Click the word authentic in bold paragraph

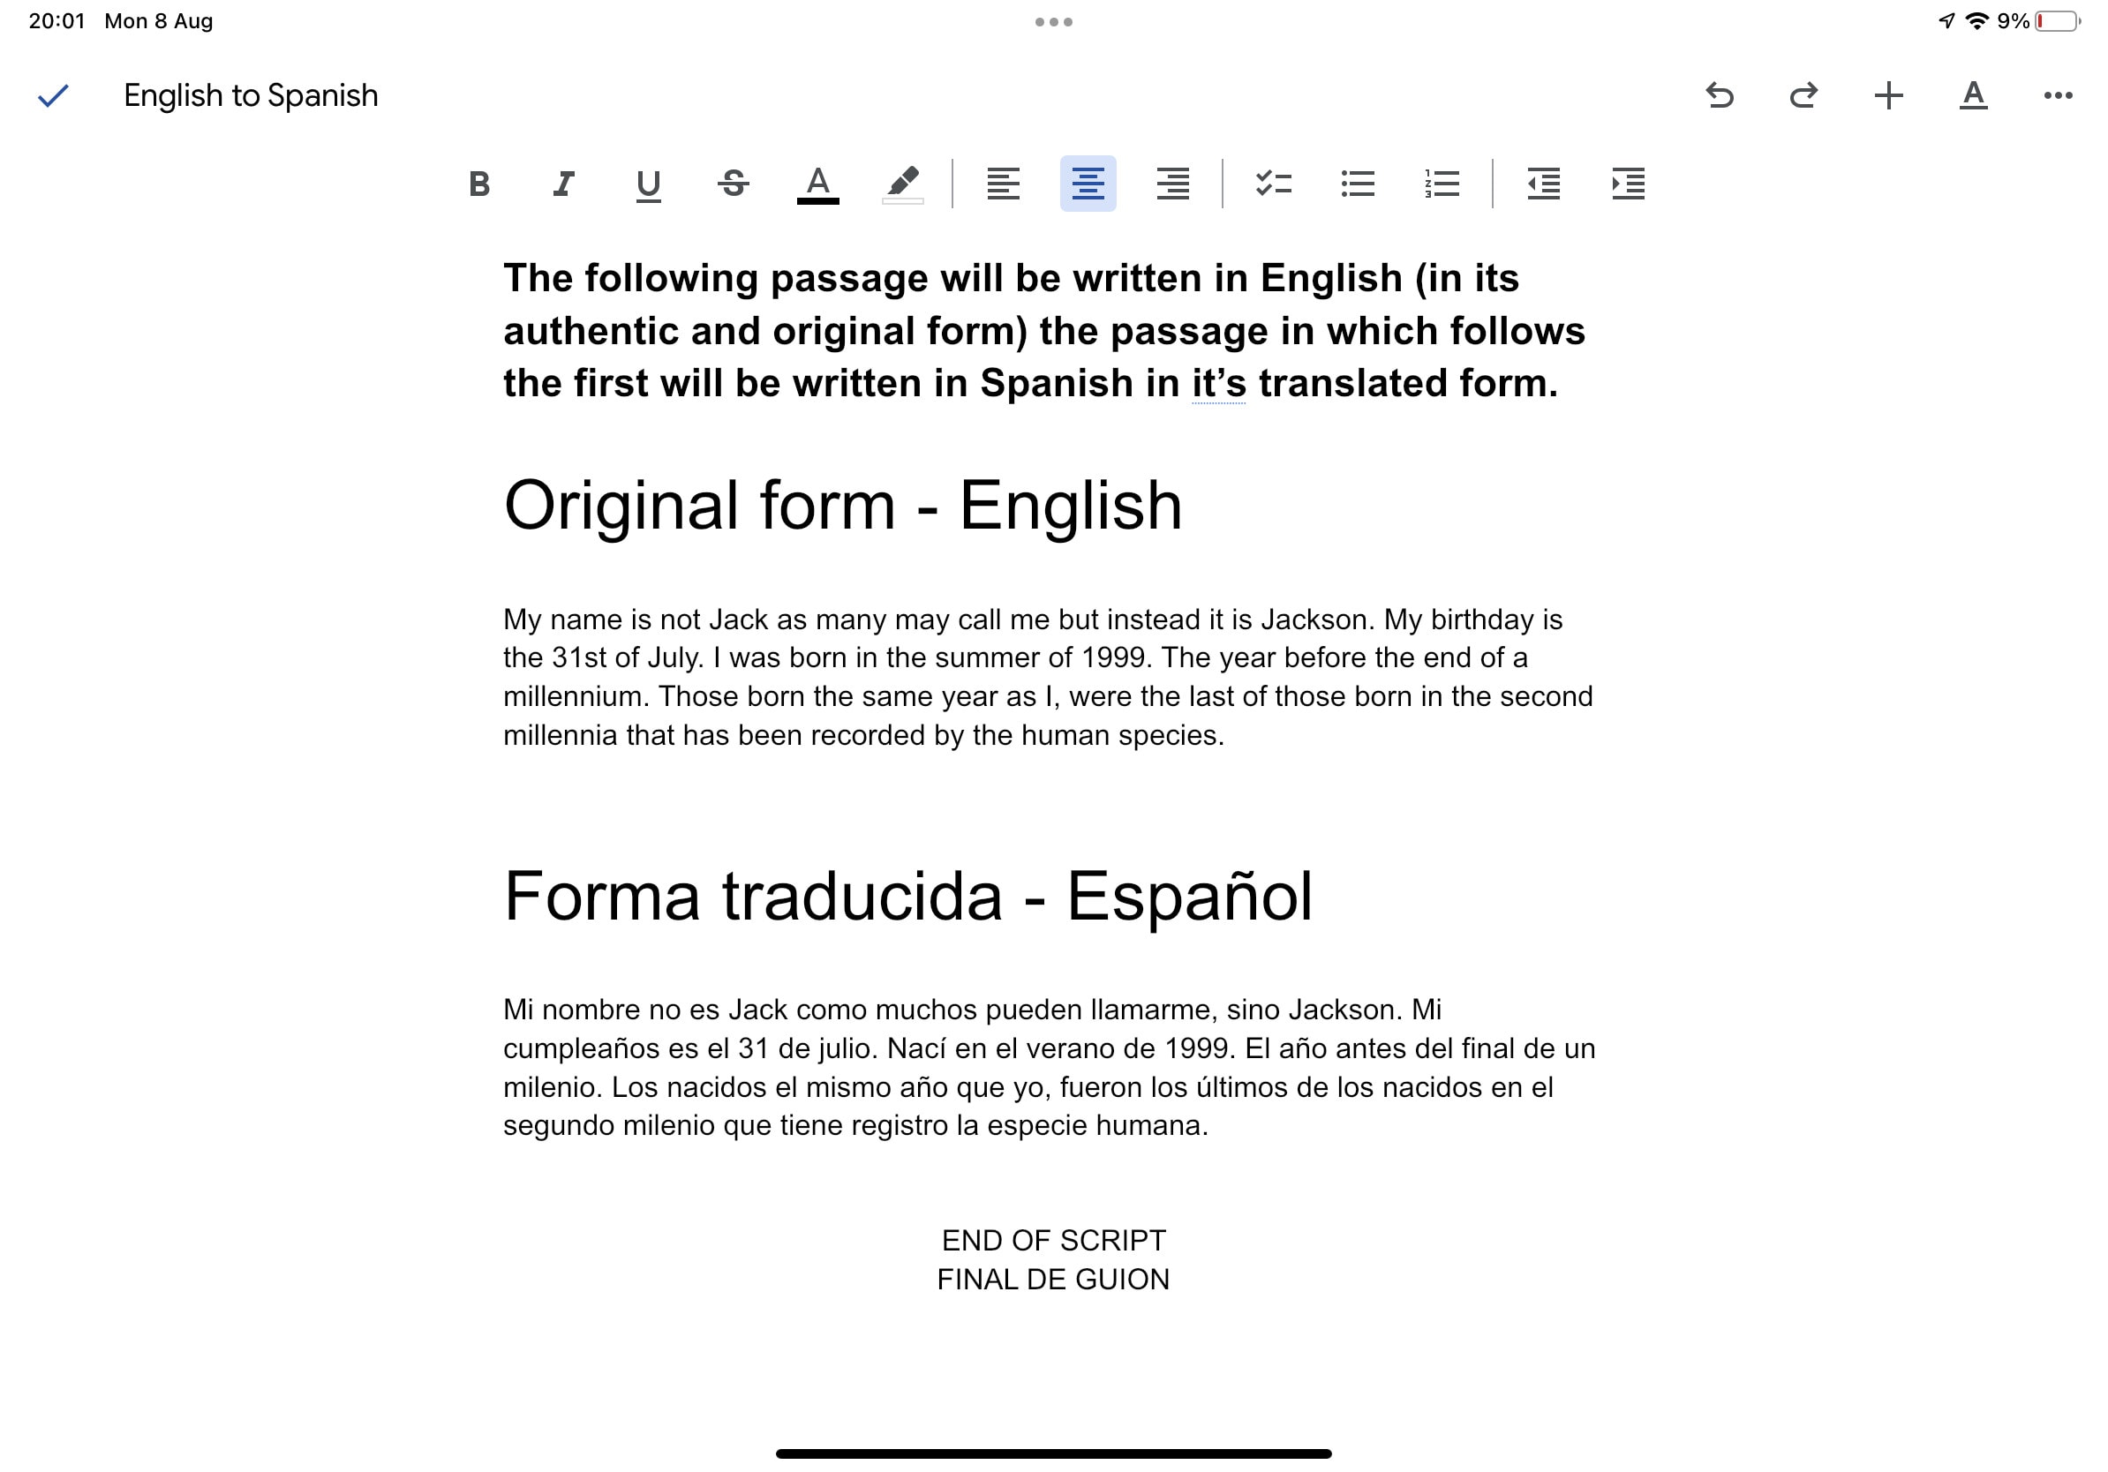point(591,331)
